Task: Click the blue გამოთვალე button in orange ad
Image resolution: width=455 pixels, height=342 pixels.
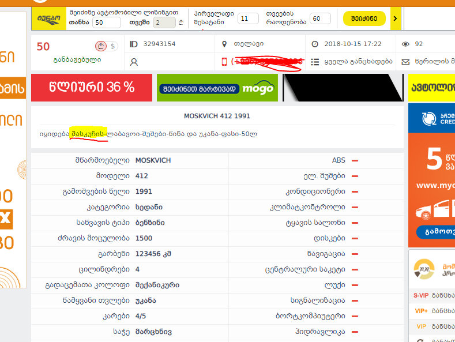Action: [x=435, y=232]
